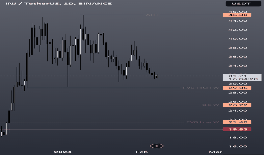Select the C.E W price label 25.22

pos(237,105)
